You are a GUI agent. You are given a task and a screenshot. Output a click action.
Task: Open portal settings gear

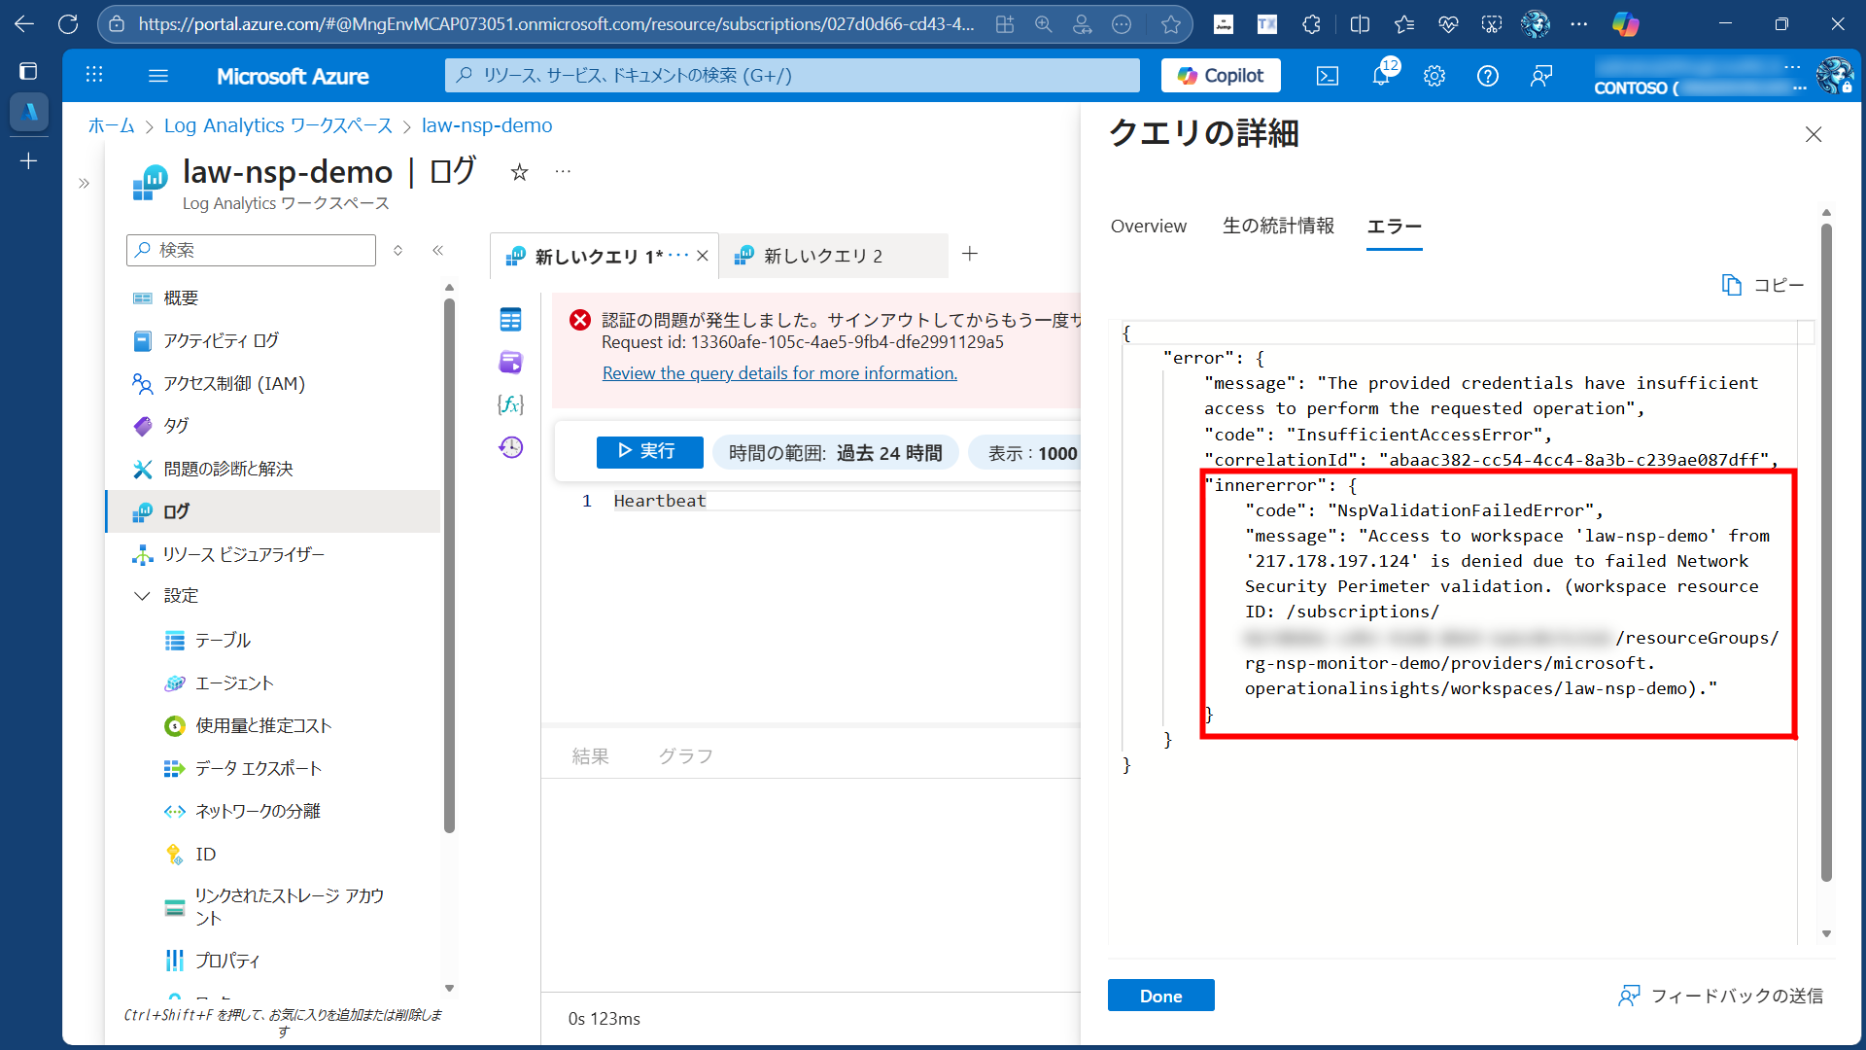point(1434,75)
